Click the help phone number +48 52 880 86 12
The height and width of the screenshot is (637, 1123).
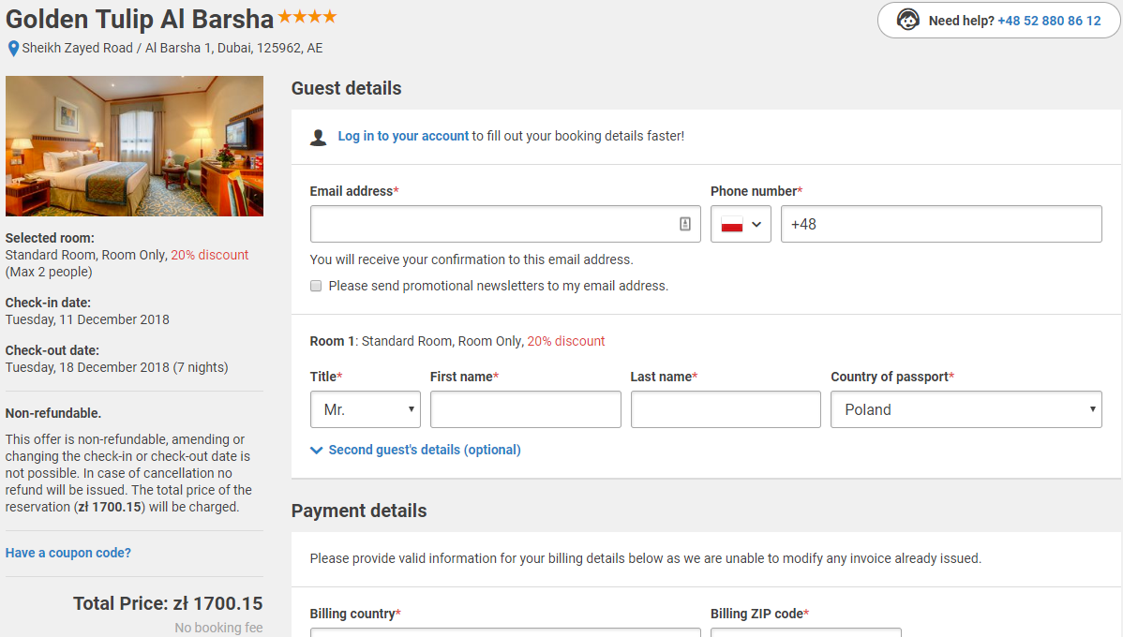[x=1049, y=21]
